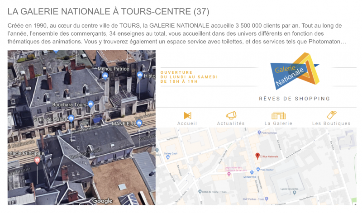Click the Rue de la Préfecture street label
Screen dimensions: 362x213
point(293,154)
